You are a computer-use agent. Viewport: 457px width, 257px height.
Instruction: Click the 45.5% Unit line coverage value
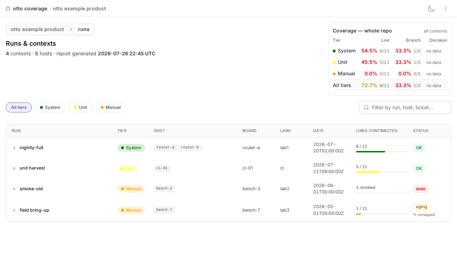point(369,62)
